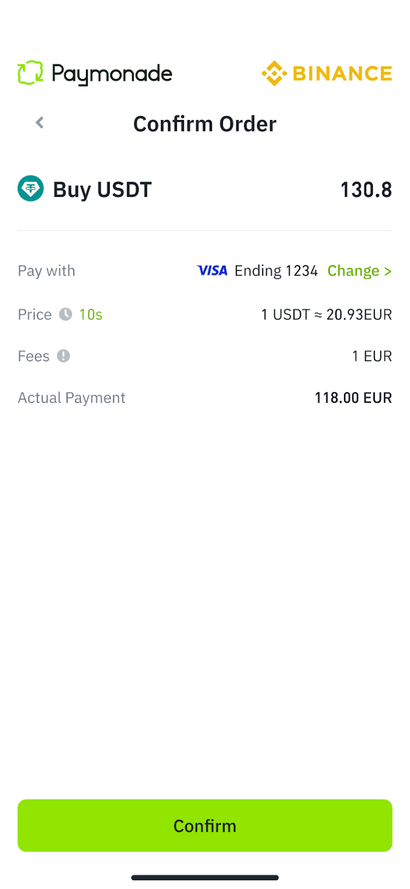Tap the 118.00 EUR actual payment value
Screen dimensions: 410x889
click(x=353, y=398)
